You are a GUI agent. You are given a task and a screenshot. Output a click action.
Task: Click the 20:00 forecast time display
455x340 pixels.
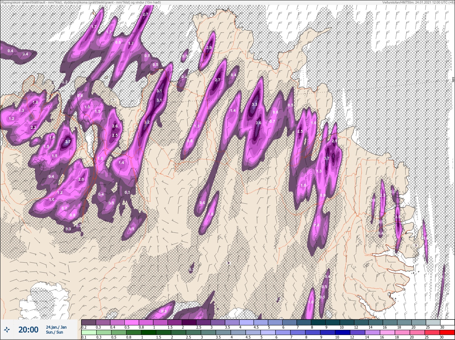point(28,330)
